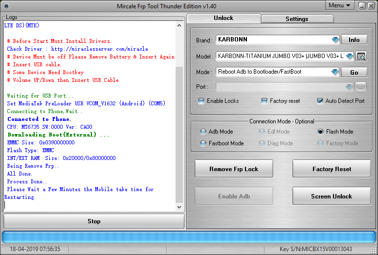
Task: Click 'Connecting to Phone,Wait..' log line
Action: coord(44,111)
